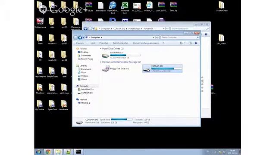Select the Local Disk (C:) drive icon
This screenshot has width=276, height=155.
click(x=105, y=56)
